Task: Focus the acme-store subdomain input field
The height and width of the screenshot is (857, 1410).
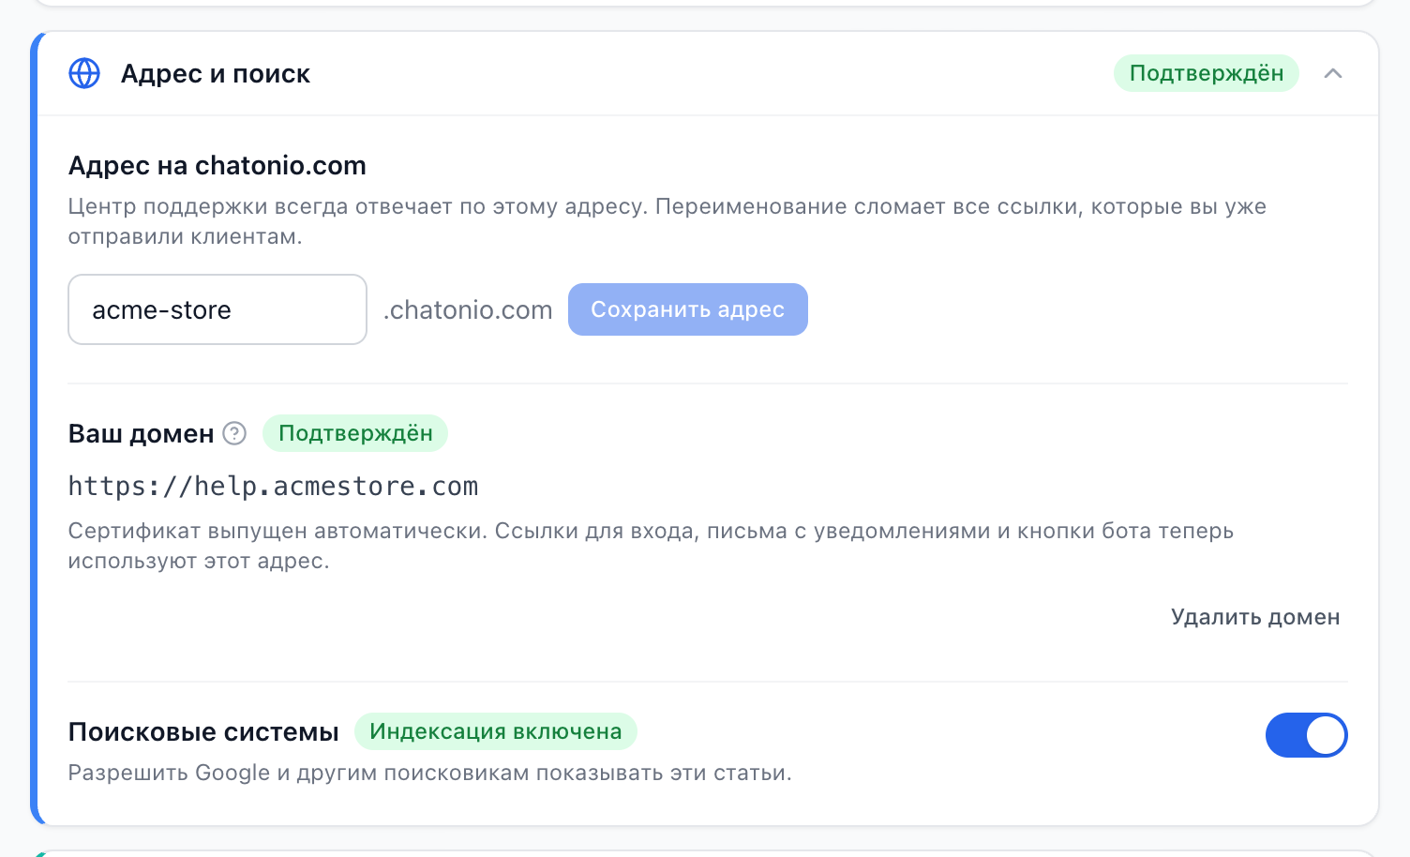Action: coord(217,309)
